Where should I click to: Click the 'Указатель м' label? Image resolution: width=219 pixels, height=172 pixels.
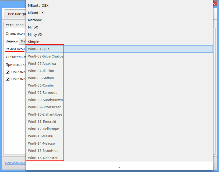pos(16,57)
